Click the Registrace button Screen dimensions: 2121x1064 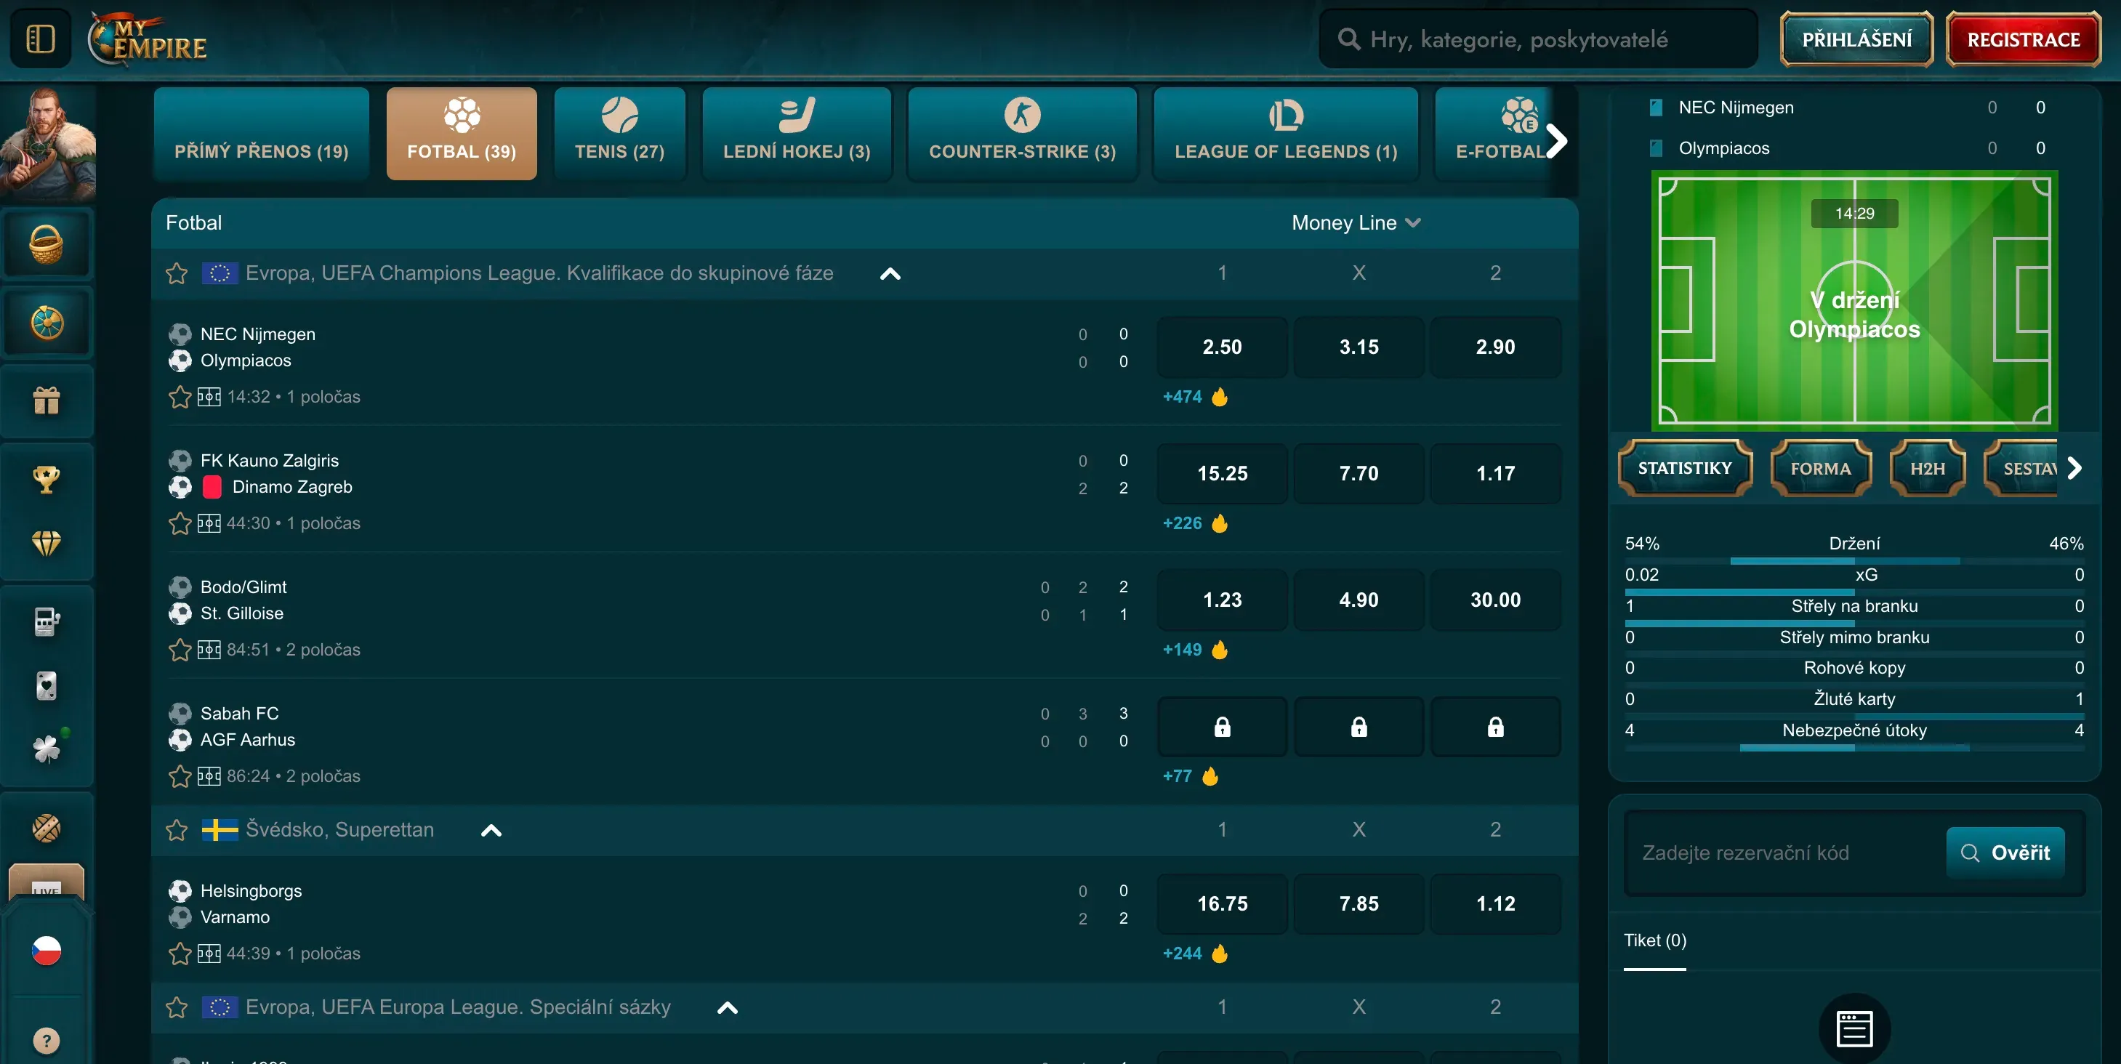pos(2023,39)
